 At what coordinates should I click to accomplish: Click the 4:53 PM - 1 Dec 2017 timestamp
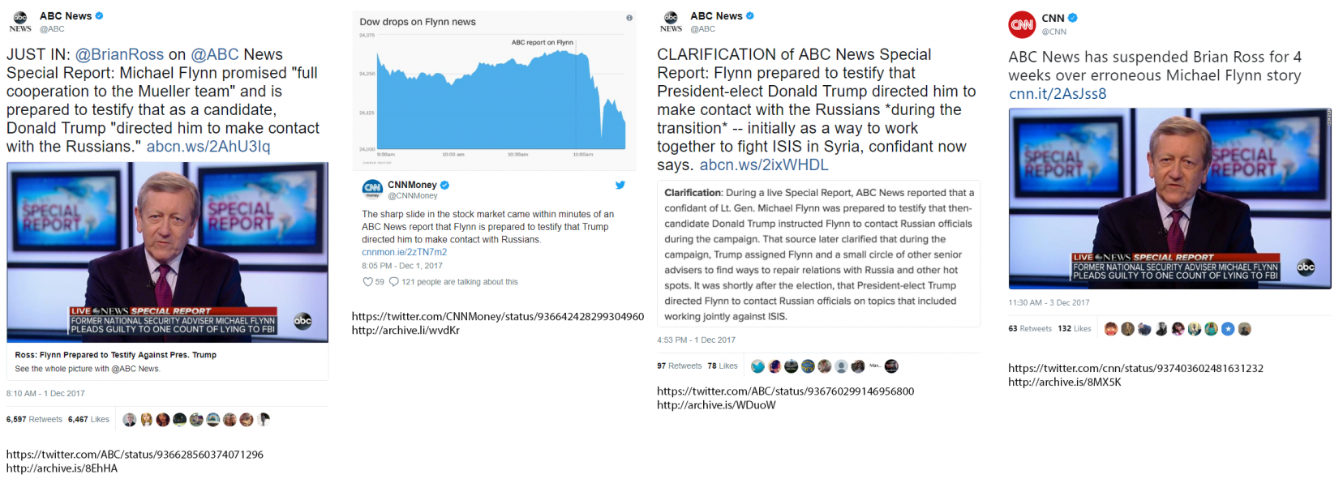click(696, 340)
